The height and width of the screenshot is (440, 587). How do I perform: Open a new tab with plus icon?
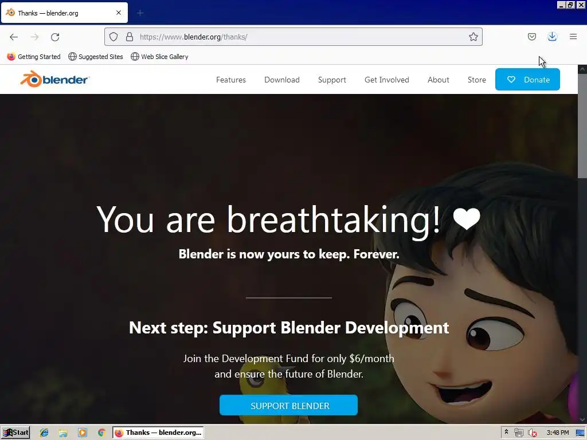pos(140,13)
